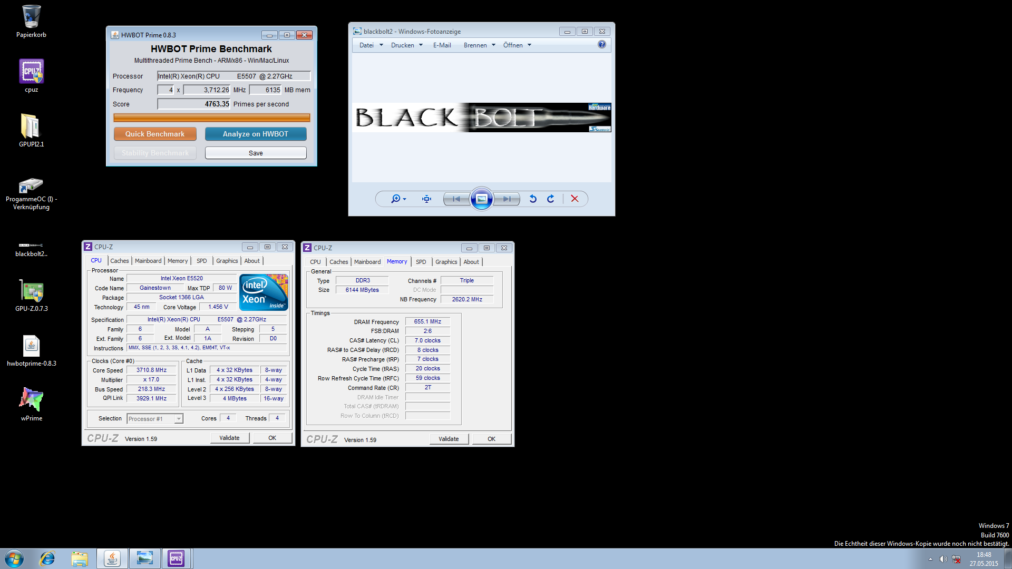This screenshot has width=1012, height=569.
Task: Click the actual size icon in photo viewer
Action: click(x=426, y=199)
